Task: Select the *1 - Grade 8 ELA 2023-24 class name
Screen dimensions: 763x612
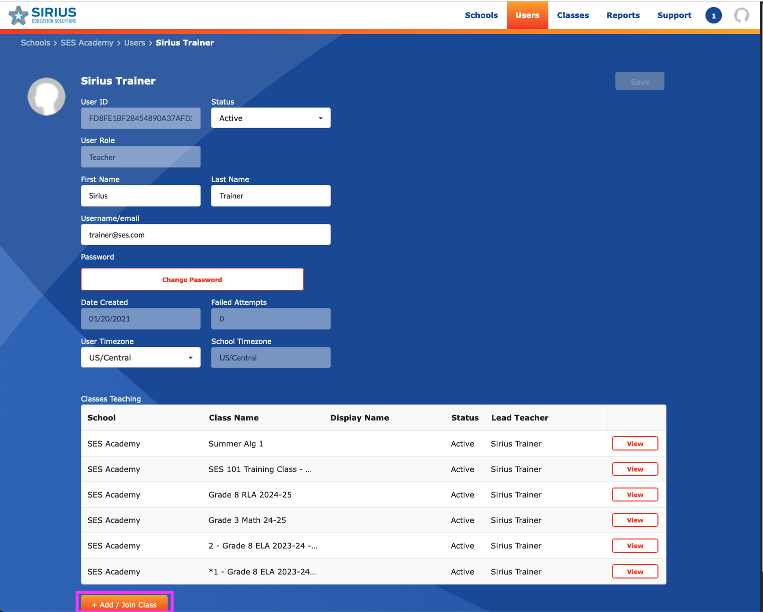Action: [x=262, y=571]
